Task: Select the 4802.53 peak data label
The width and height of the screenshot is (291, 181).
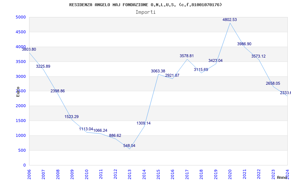Action: 230,20
